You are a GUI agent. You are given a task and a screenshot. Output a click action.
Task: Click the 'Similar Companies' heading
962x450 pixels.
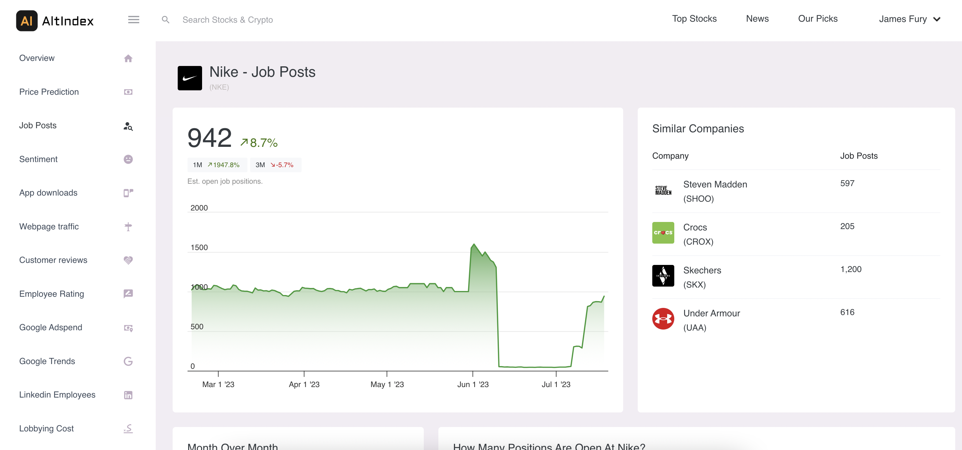pos(698,129)
